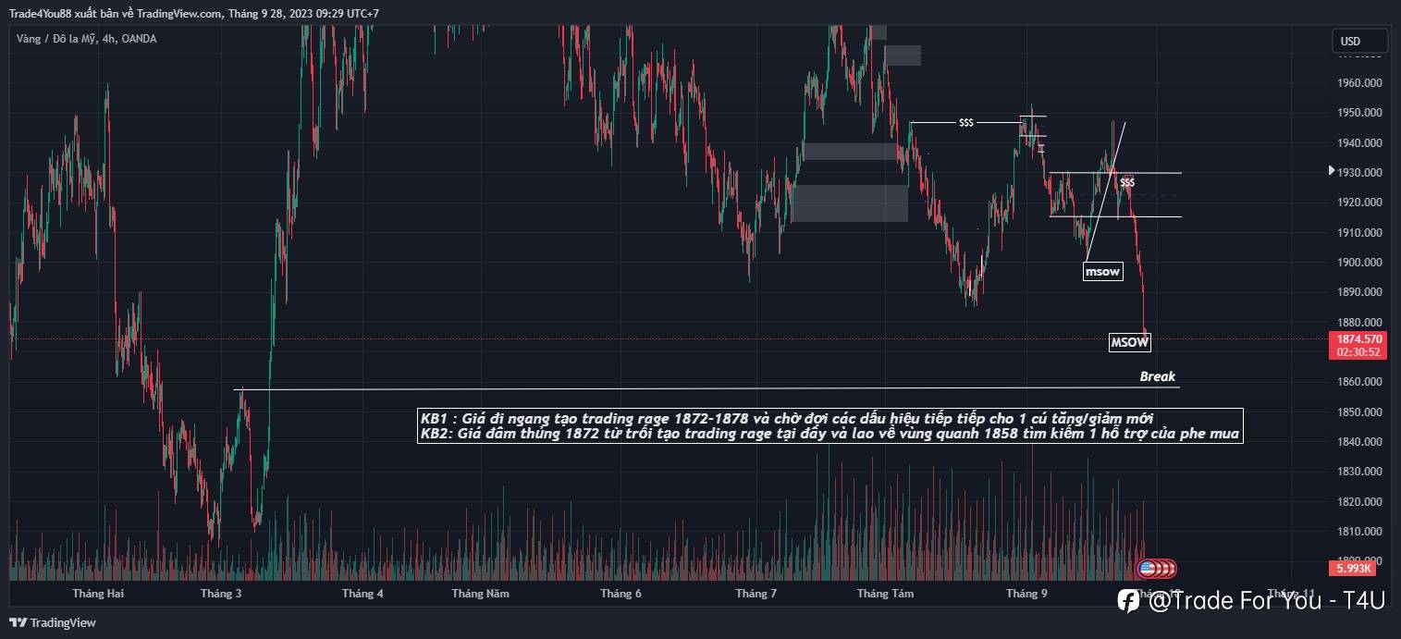Screen dimensions: 1401x639
Task: Open the USD currency selector
Action: [1359, 41]
